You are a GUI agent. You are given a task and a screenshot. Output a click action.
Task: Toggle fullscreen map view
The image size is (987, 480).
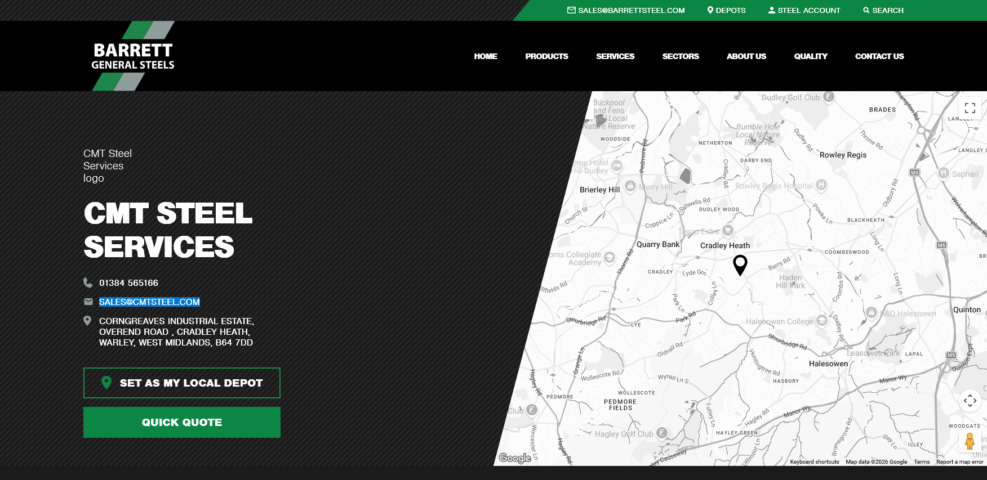tap(970, 107)
